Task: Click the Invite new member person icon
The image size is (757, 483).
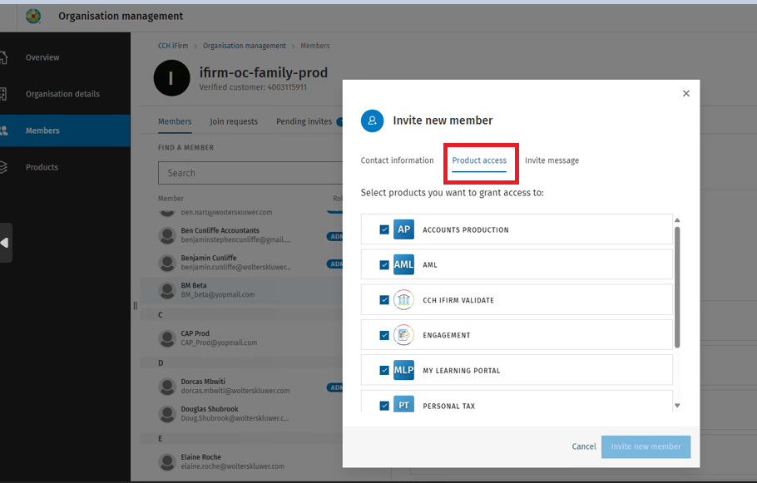Action: tap(372, 121)
